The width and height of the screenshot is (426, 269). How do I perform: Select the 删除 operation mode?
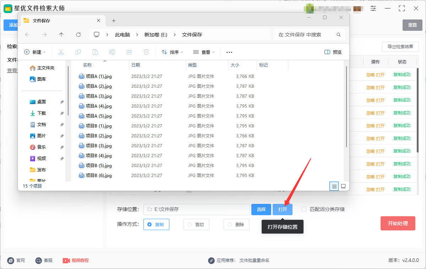point(236,224)
